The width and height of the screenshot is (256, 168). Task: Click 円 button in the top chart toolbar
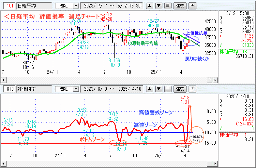(192, 6)
